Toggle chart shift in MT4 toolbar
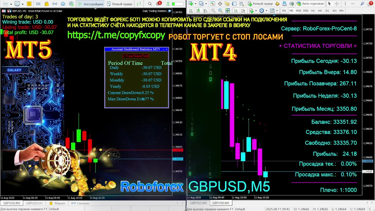375x211 pixels. tap(243, 11)
